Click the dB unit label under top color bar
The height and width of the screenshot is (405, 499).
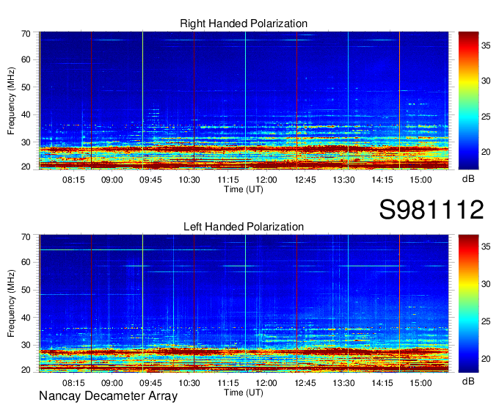[x=468, y=179]
